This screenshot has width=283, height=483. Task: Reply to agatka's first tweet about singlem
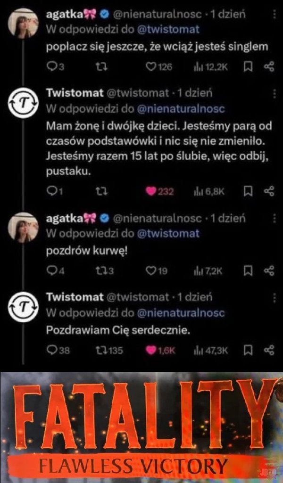click(x=52, y=67)
